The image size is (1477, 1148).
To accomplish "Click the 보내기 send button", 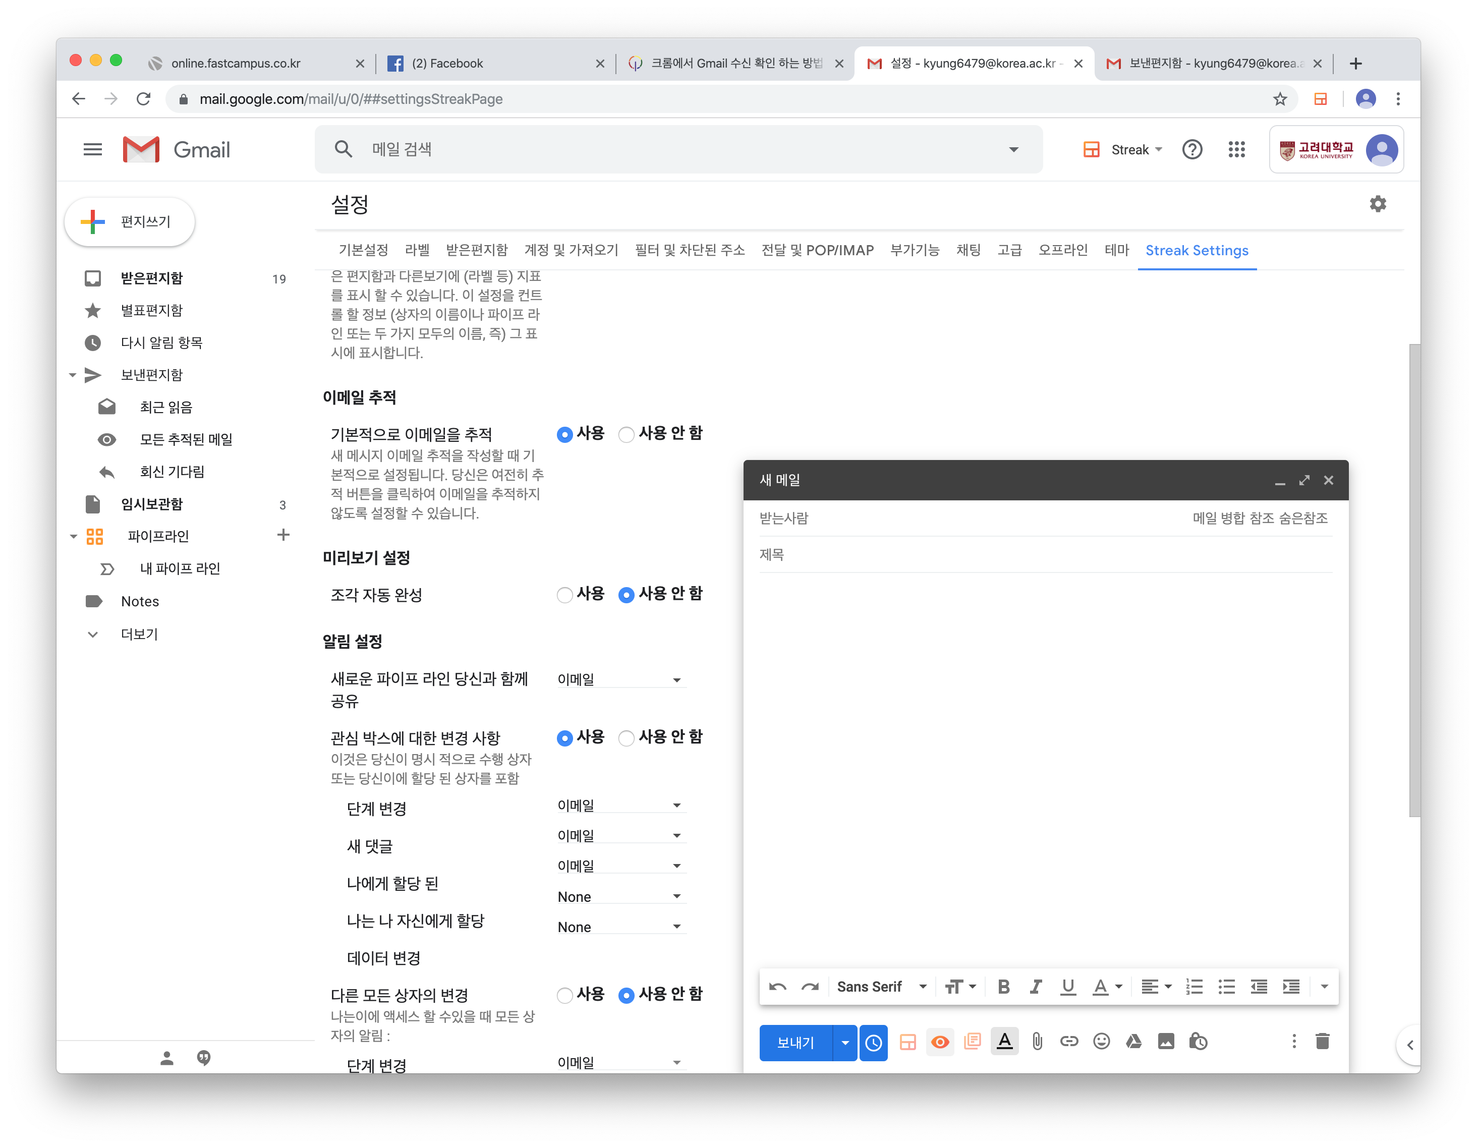I will tap(796, 1043).
